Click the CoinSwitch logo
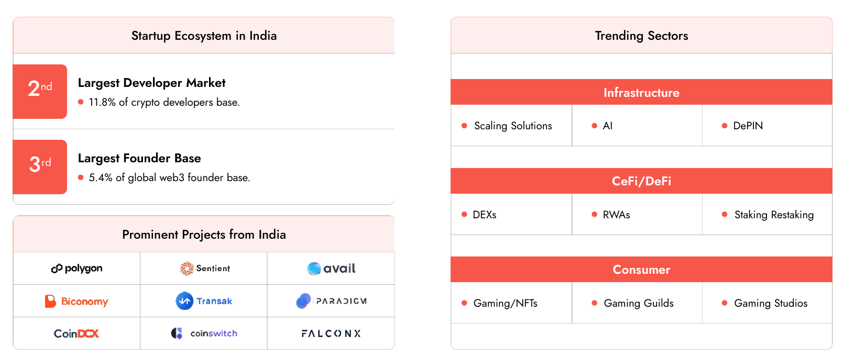 [204, 333]
